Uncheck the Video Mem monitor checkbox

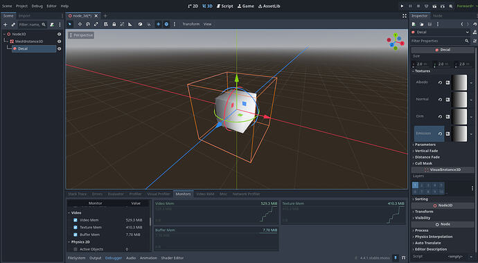click(x=76, y=220)
